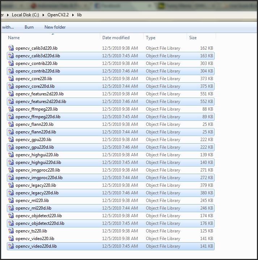Go to Local Disk (C:) breadcrumb
The image size is (258, 260).
[25, 15]
